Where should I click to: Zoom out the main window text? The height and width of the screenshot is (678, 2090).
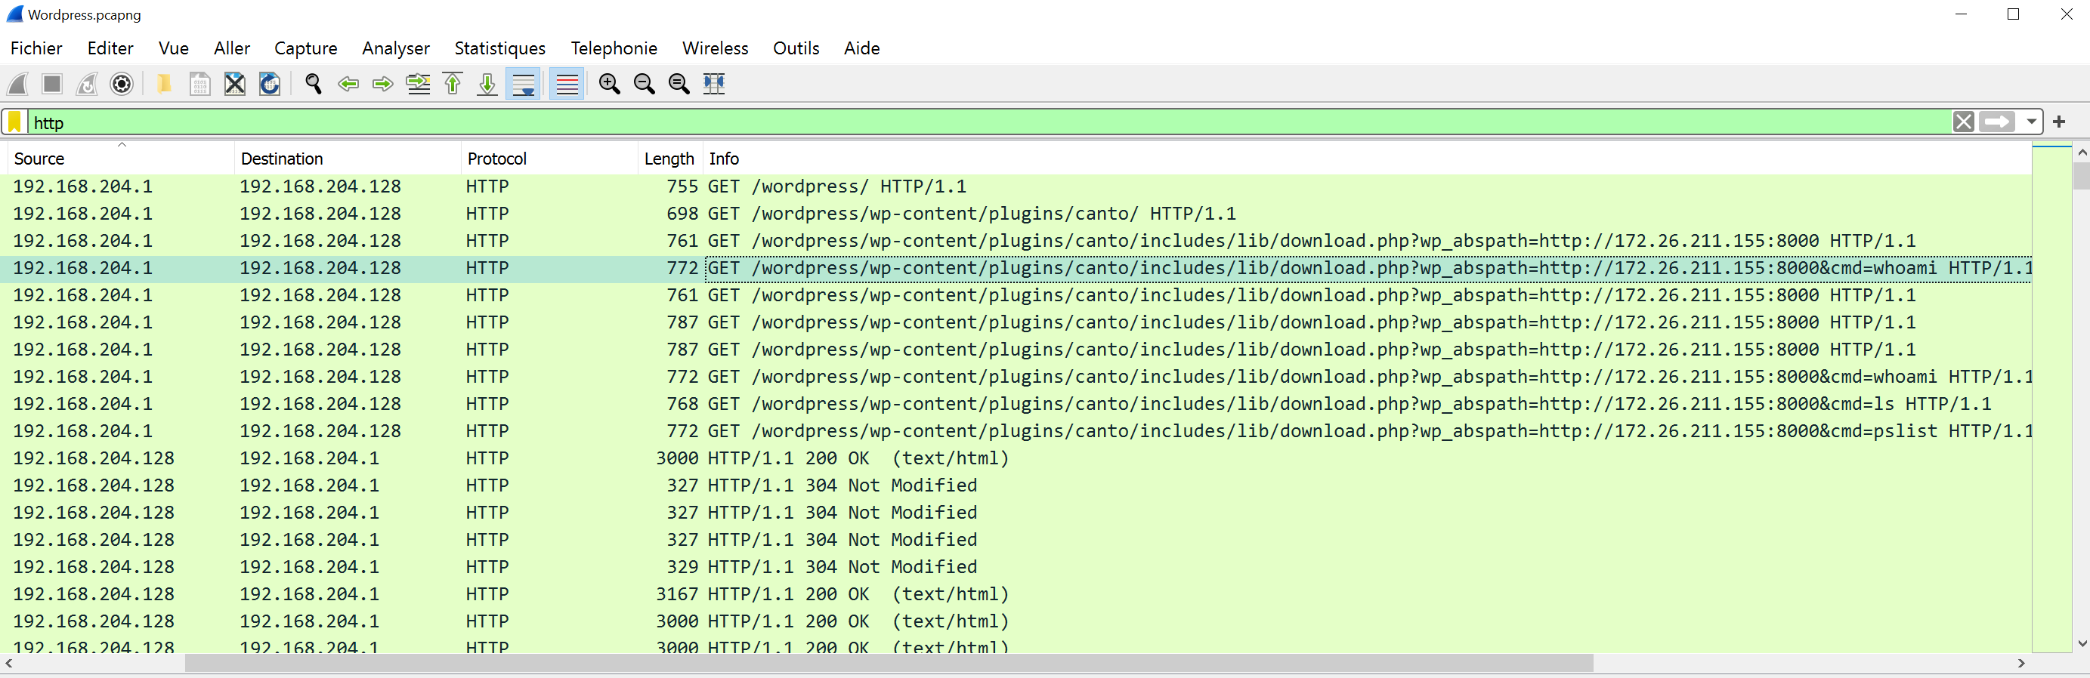645,84
